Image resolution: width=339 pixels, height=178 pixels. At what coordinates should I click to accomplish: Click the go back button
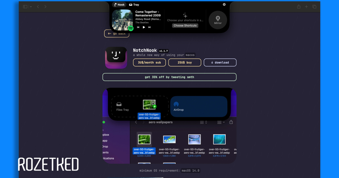(x=117, y=34)
